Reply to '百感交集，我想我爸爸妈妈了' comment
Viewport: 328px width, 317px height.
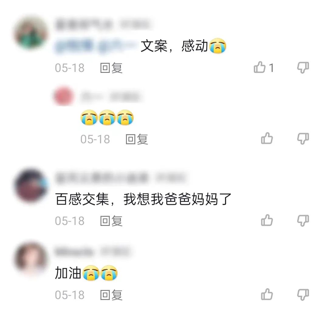(x=111, y=221)
